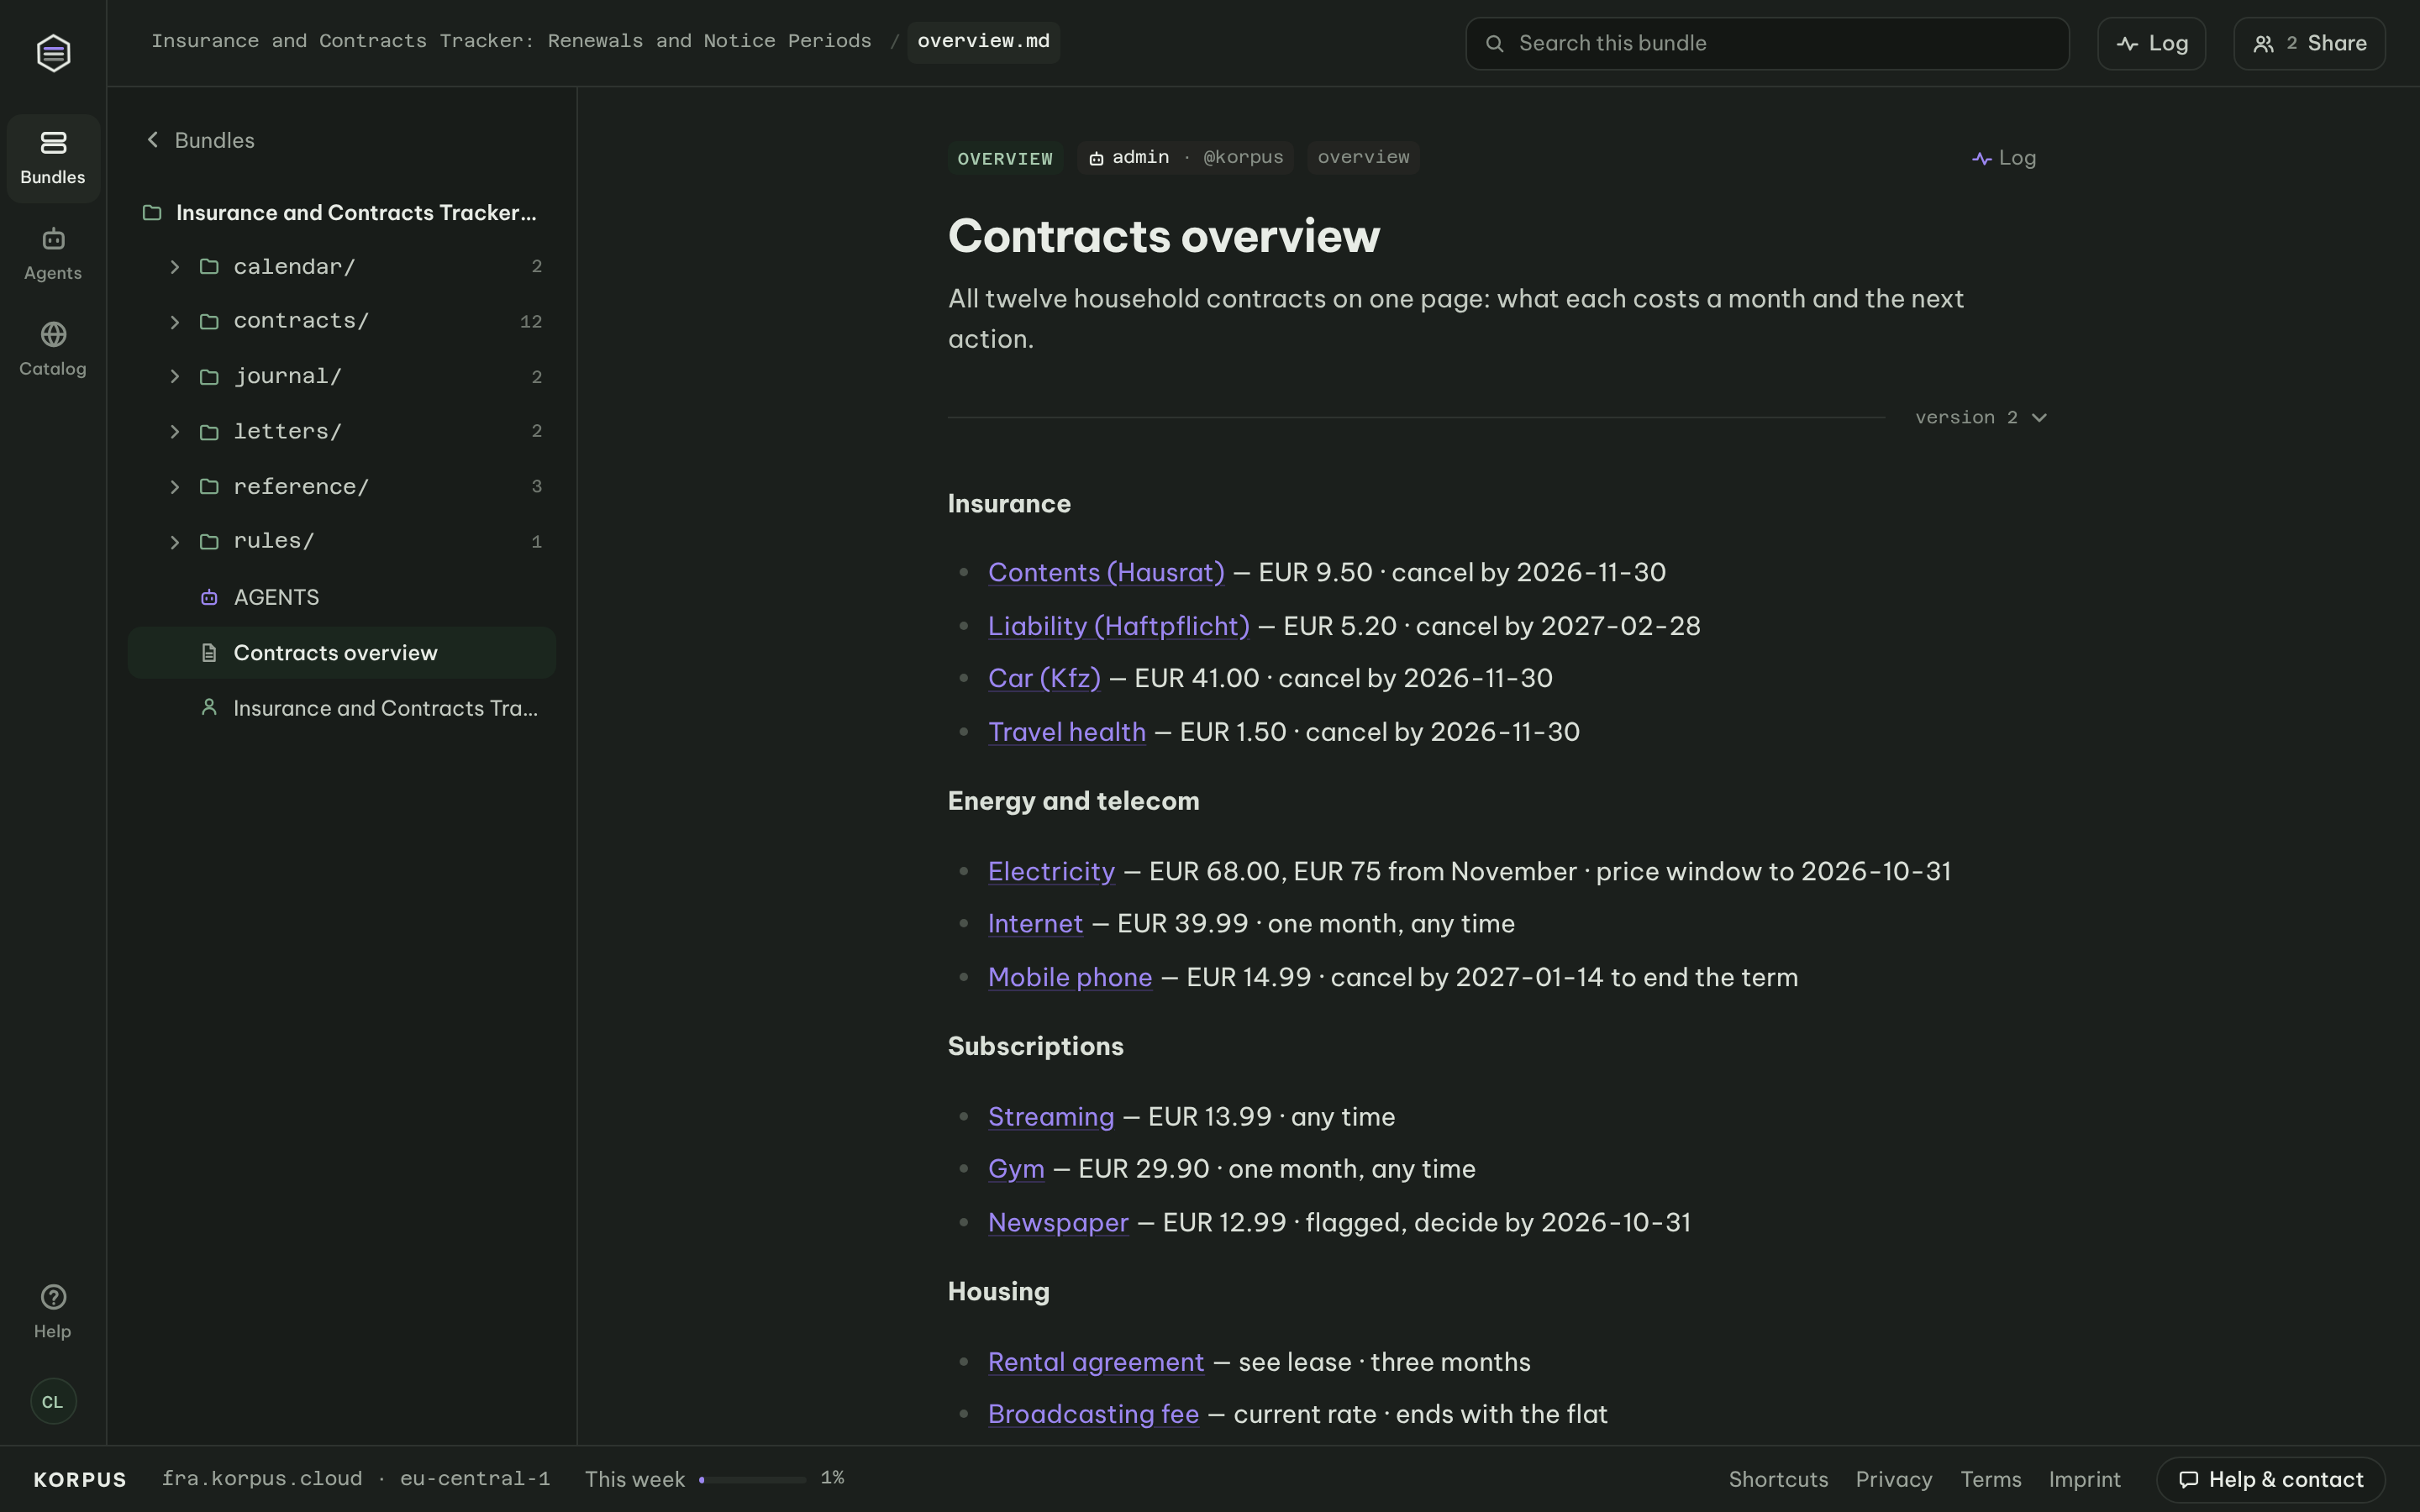Viewport: 2420px width, 1512px height.
Task: Click the Help & contact button
Action: (2271, 1480)
